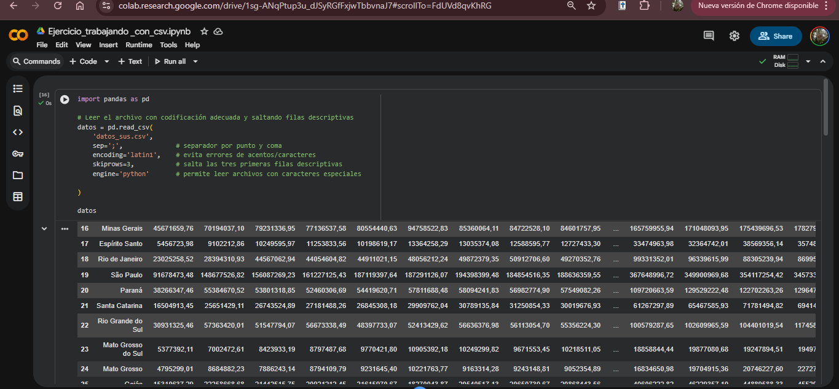Open the Runtime menu
839x389 pixels.
click(x=139, y=45)
